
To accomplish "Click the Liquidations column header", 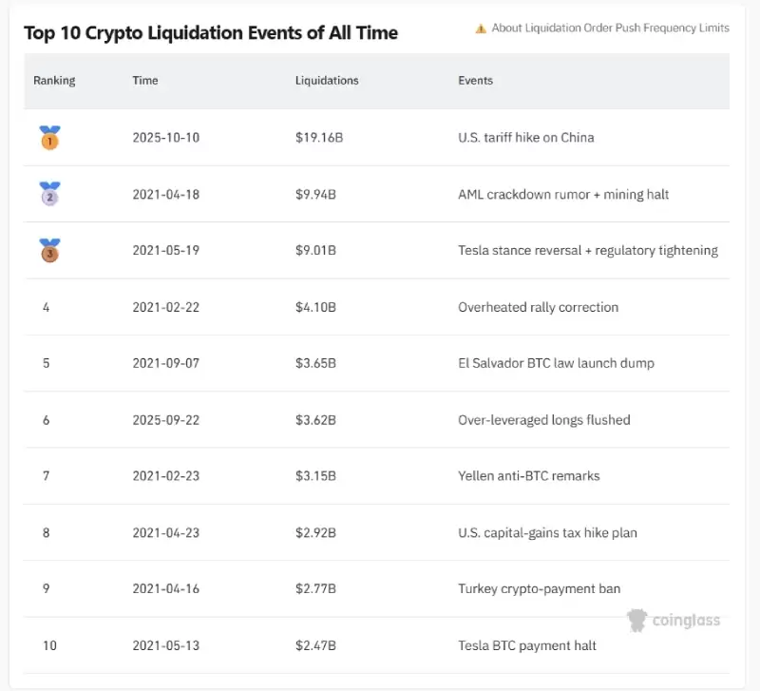I will [x=327, y=81].
